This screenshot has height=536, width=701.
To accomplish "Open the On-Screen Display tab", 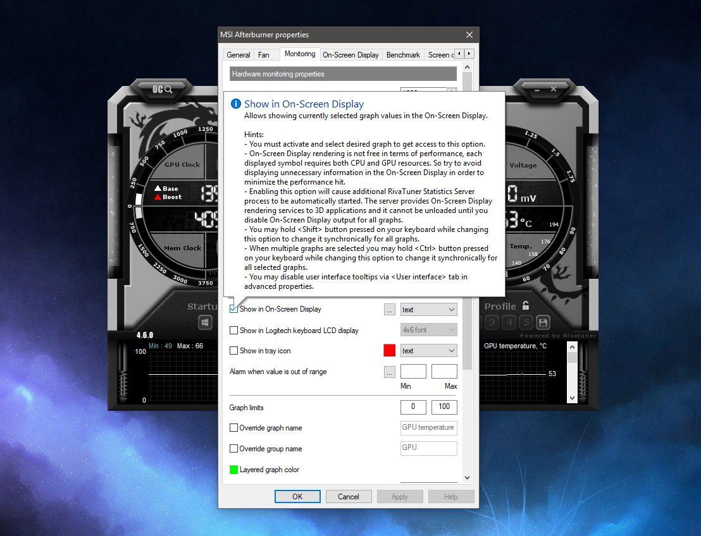I will (350, 55).
